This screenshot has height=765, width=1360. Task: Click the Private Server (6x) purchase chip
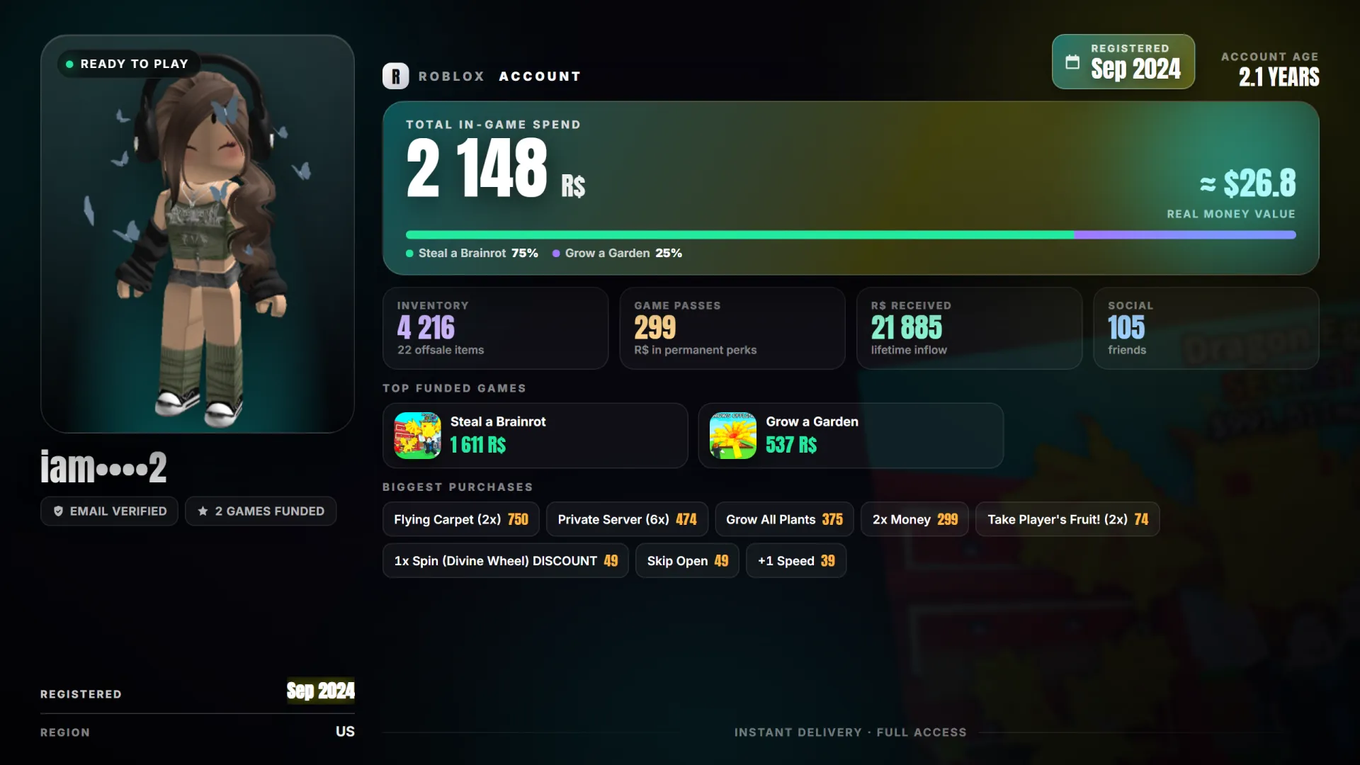click(x=627, y=519)
